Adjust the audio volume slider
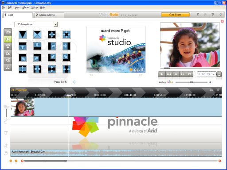Image resolution: width=227 pixels, height=170 pixels. tap(192, 82)
